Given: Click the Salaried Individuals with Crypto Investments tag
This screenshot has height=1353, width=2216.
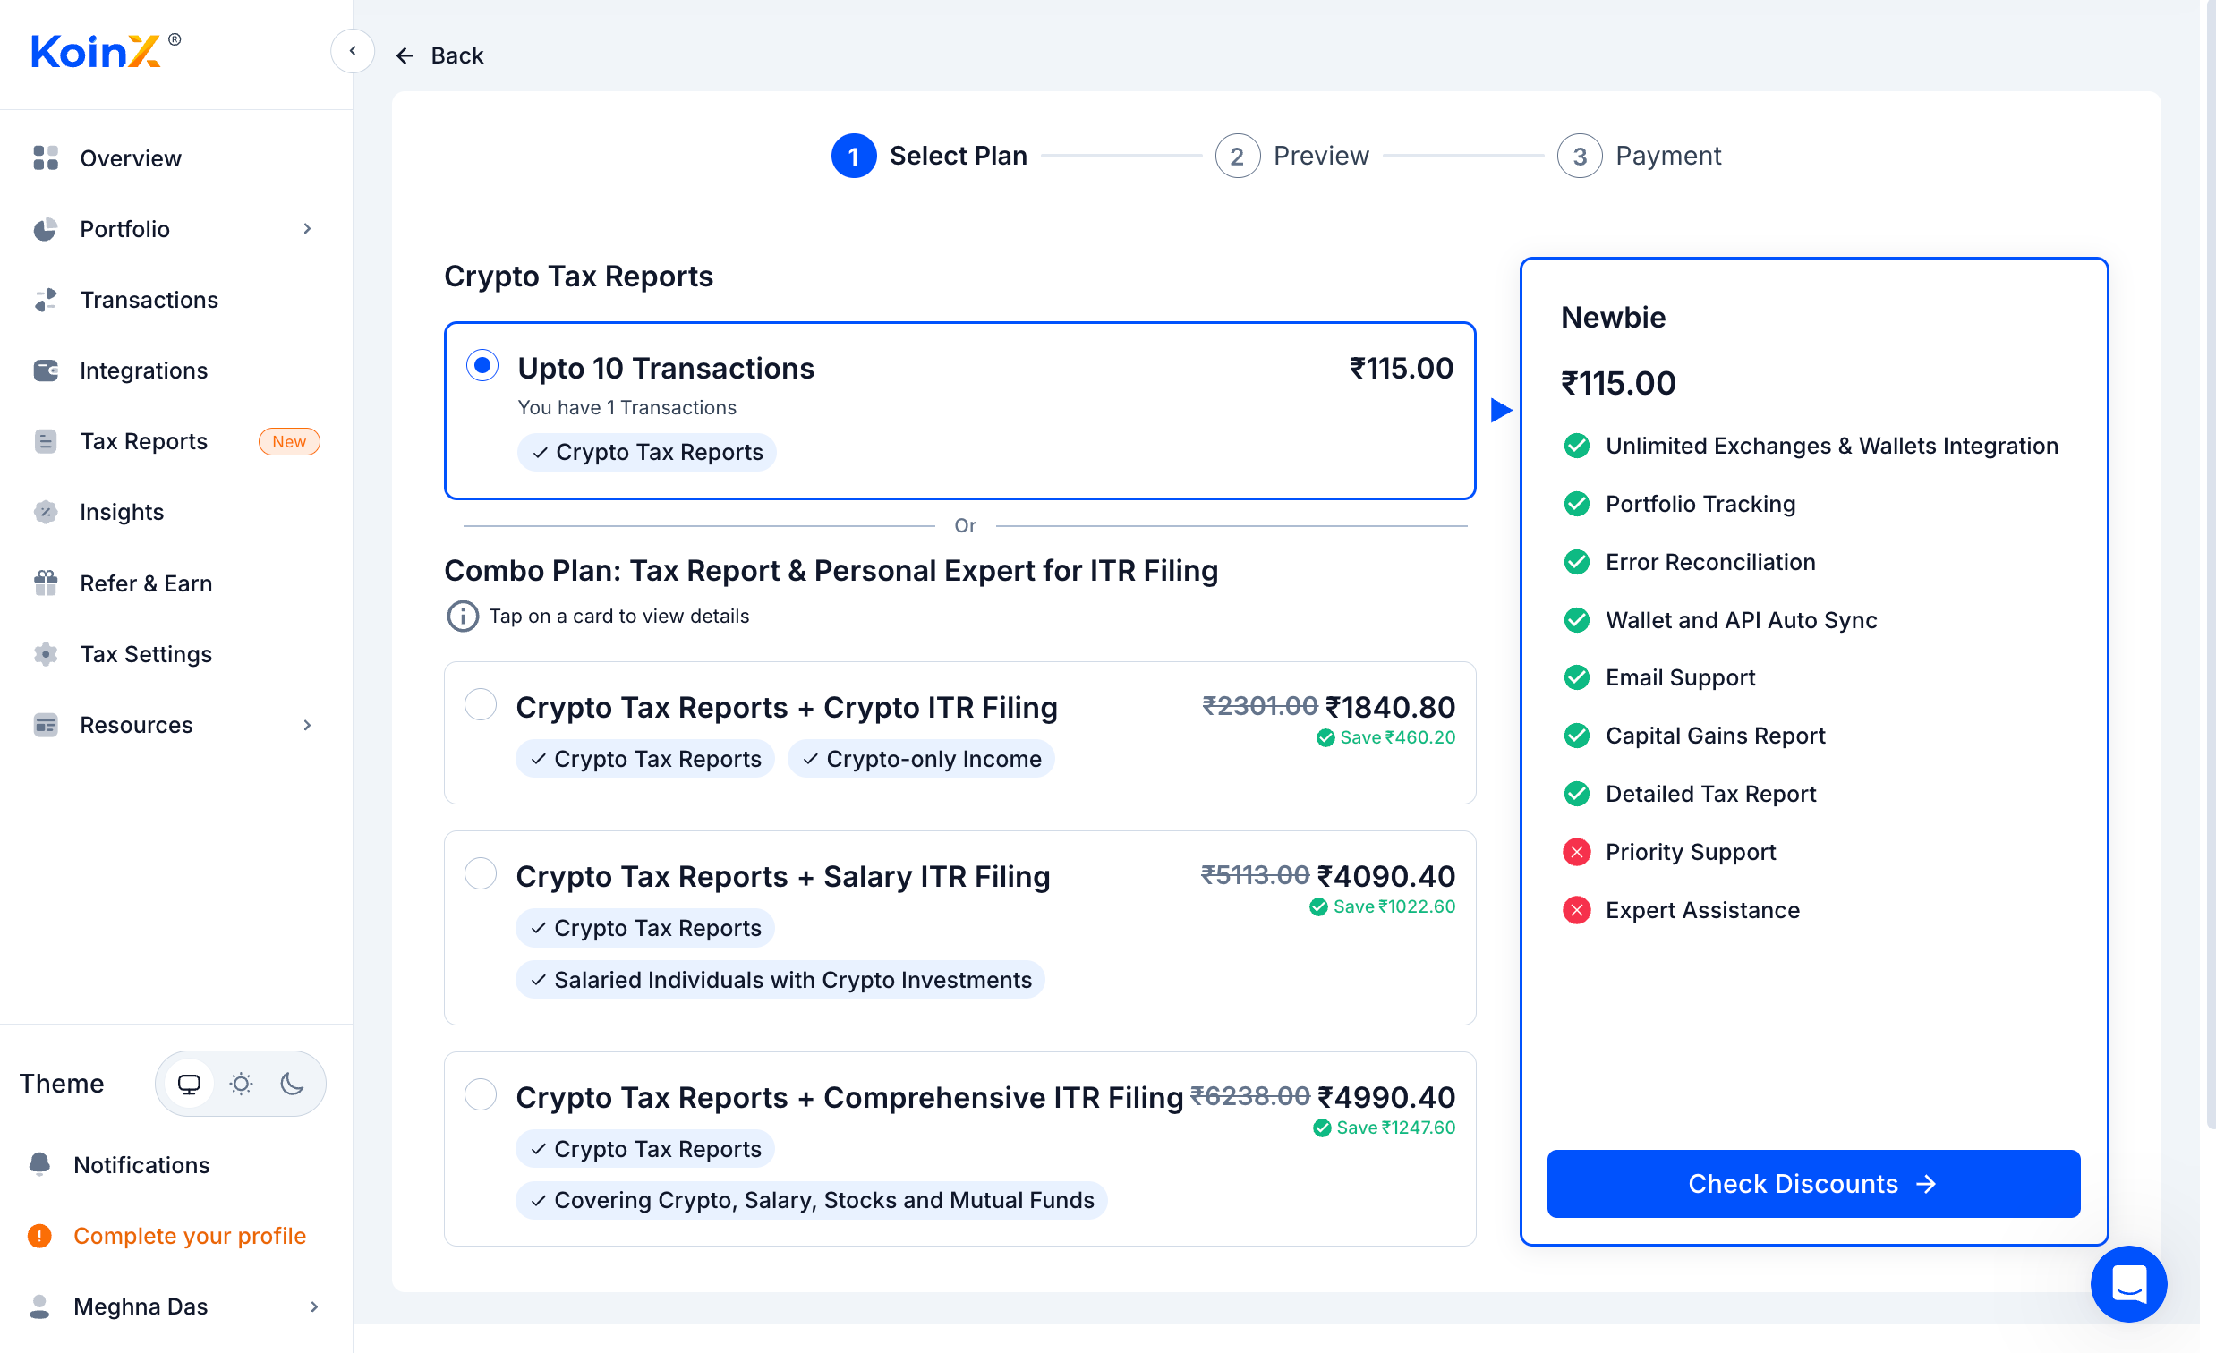Looking at the screenshot, I should tap(780, 980).
